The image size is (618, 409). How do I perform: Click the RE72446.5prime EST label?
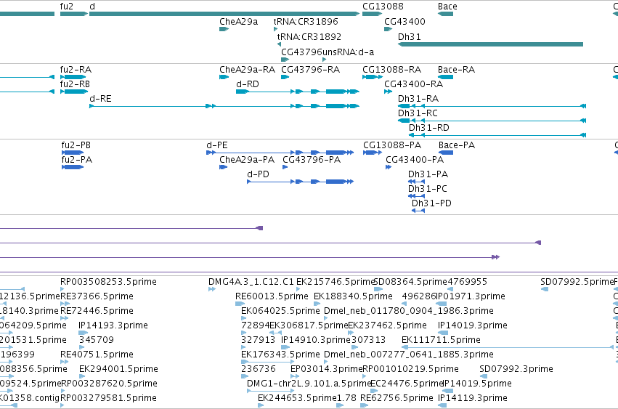[x=97, y=311]
